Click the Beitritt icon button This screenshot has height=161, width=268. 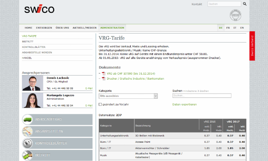(28, 155)
